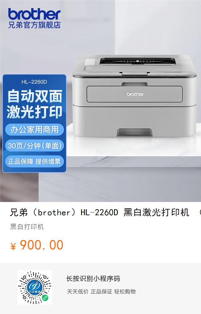Screen dimensions: 201x314
Task: Click the brother logo on printer front
Action: point(135,94)
